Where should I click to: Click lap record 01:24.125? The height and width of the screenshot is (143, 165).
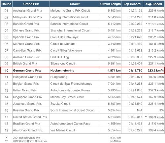tap(135, 11)
